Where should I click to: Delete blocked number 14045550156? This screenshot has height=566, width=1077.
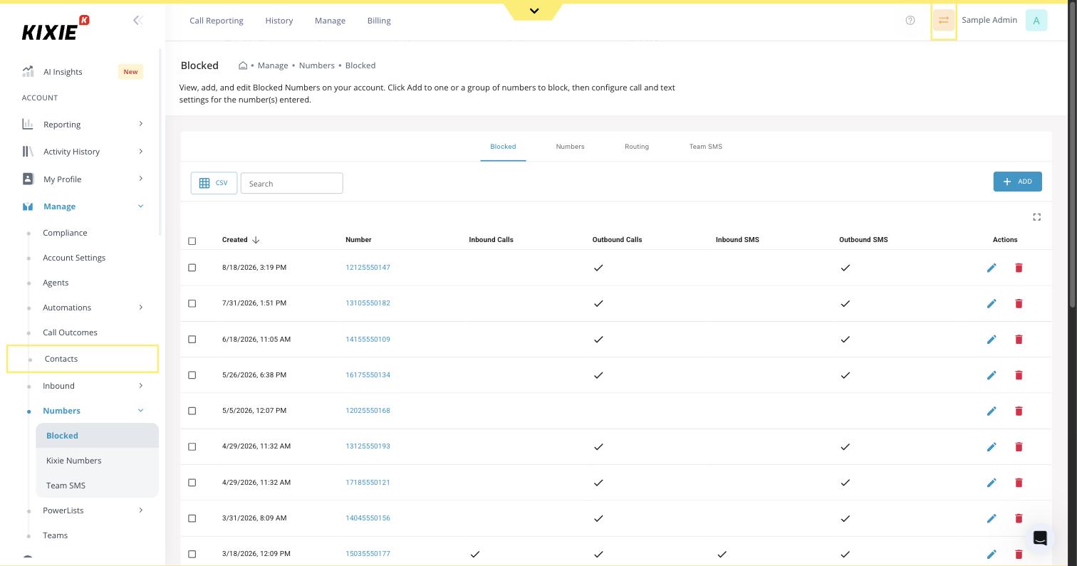[1019, 518]
